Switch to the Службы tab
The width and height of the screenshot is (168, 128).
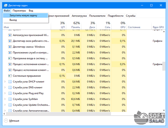(x=130, y=16)
